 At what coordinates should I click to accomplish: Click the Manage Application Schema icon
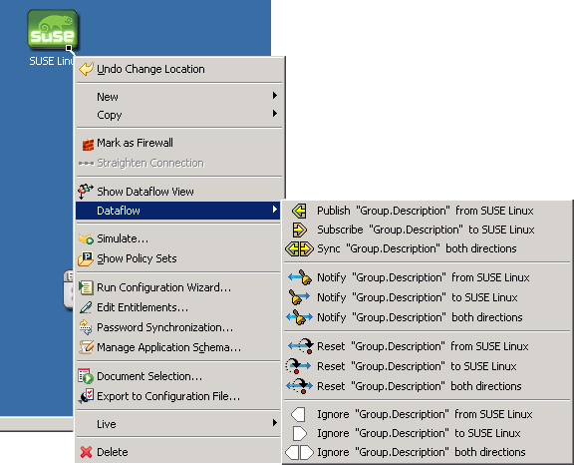click(x=86, y=347)
